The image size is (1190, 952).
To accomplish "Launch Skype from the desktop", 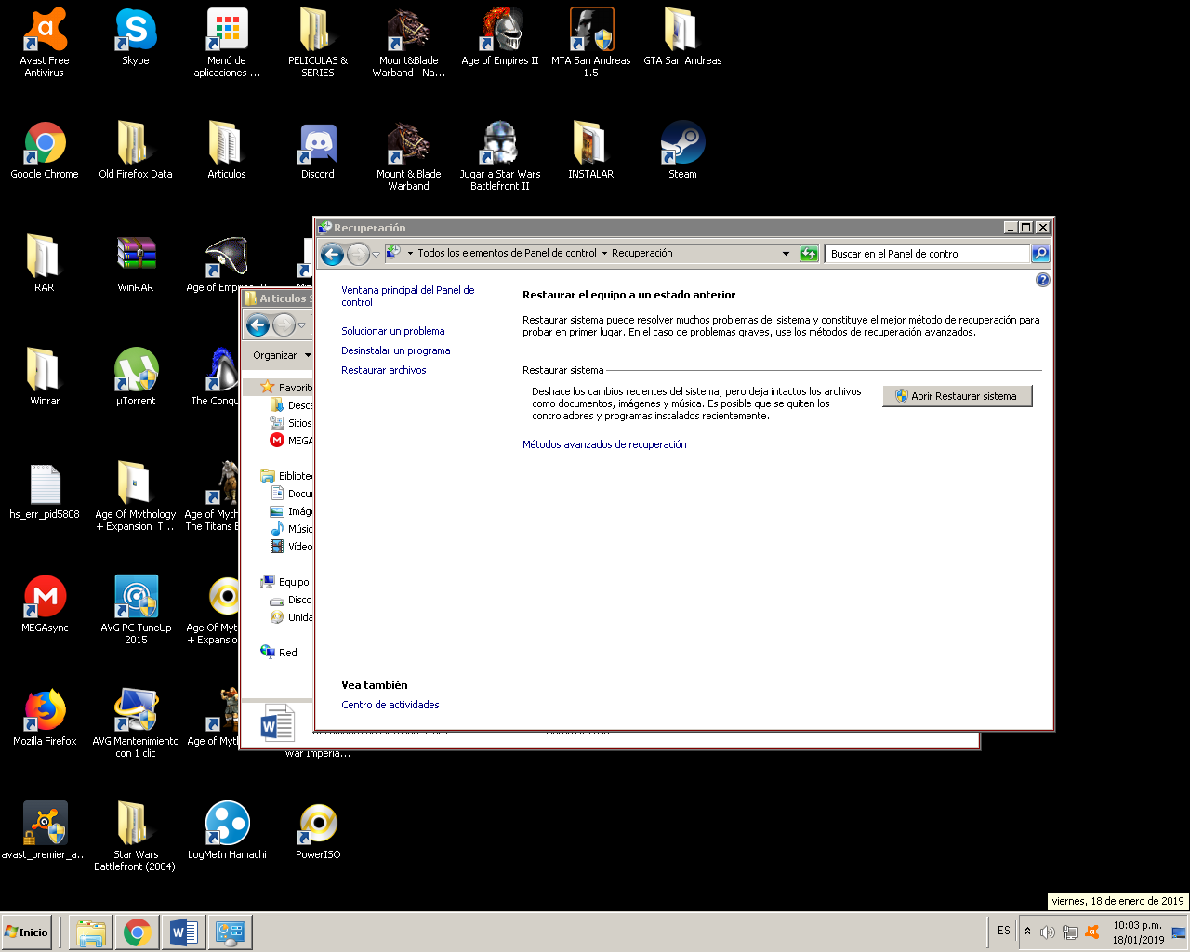I will pos(136,37).
